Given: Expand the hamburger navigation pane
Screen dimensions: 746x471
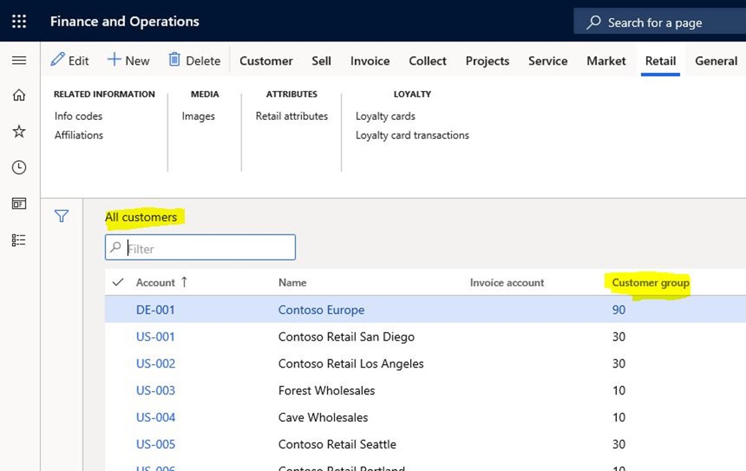Looking at the screenshot, I should point(19,60).
